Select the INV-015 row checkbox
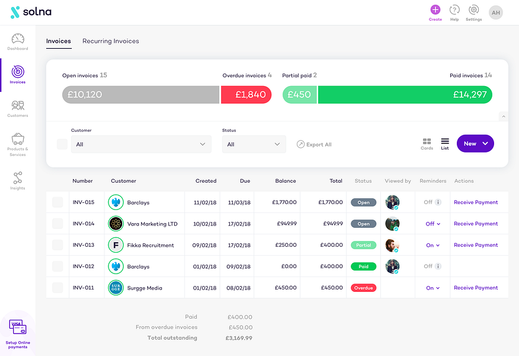The width and height of the screenshot is (519, 356). (x=57, y=202)
